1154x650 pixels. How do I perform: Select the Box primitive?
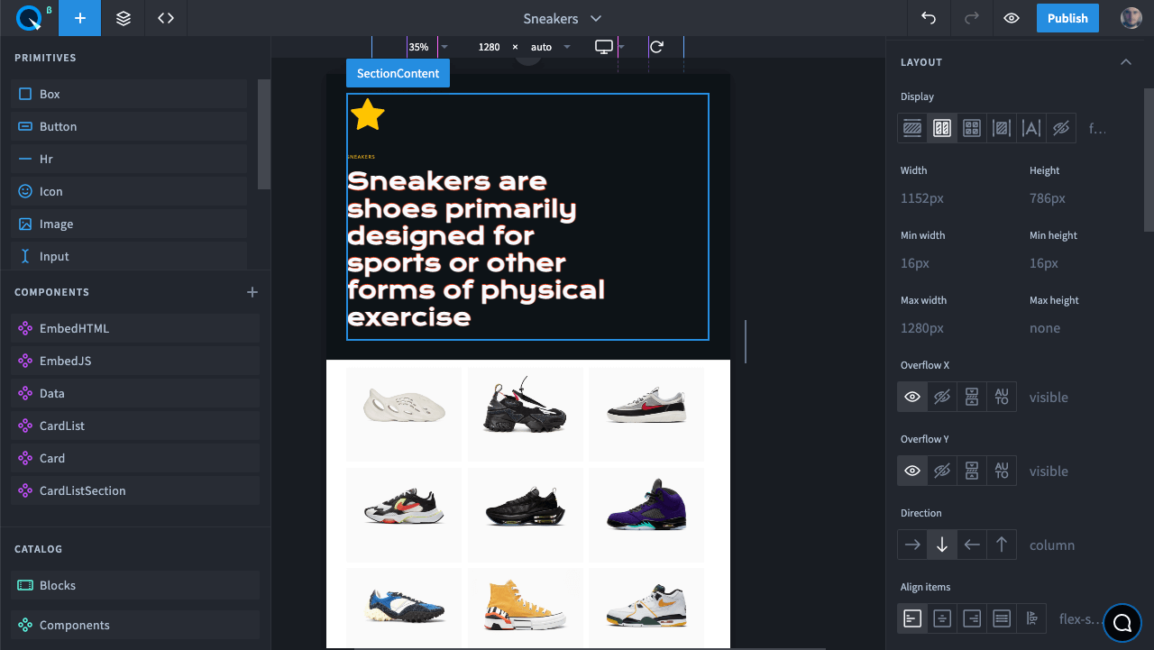click(x=129, y=94)
